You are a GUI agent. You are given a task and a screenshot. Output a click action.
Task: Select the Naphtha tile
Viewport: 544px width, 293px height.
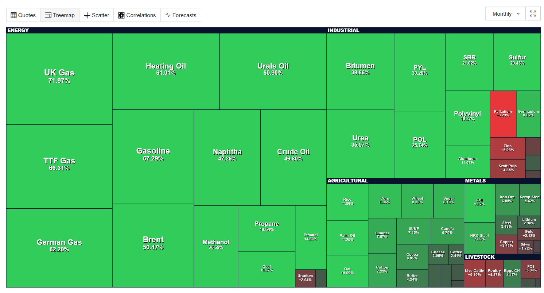coord(227,157)
